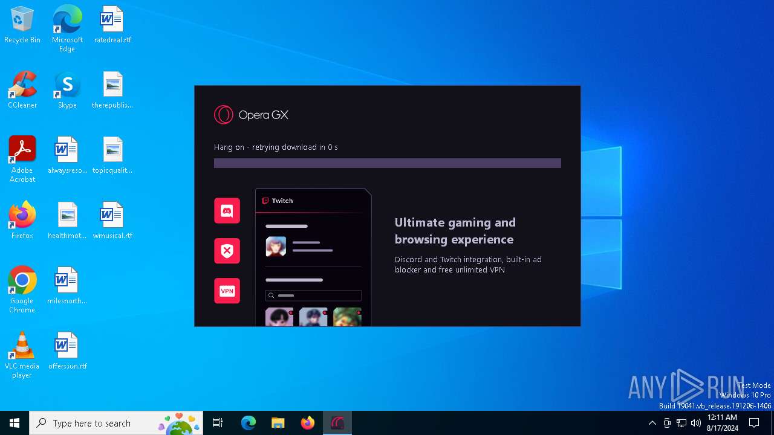
Task: Open the CCleaner desktop shortcut
Action: click(22, 90)
